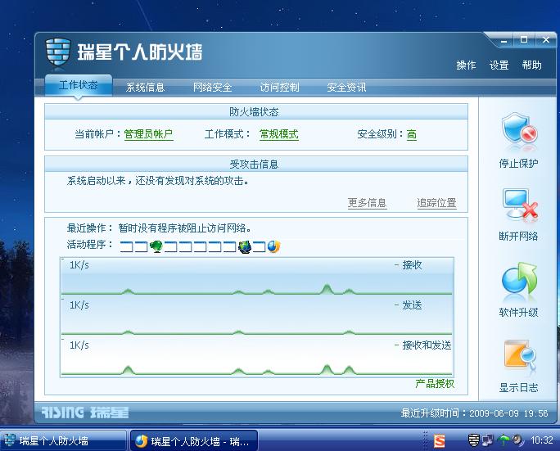The image size is (560, 451).
Task: Select the dark globe icon in 活动程序
Action: (x=245, y=246)
